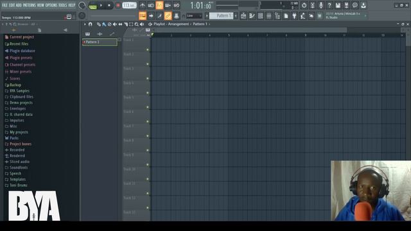Open the Pattern 1 selector dropdown
The image size is (411, 231).
click(222, 16)
